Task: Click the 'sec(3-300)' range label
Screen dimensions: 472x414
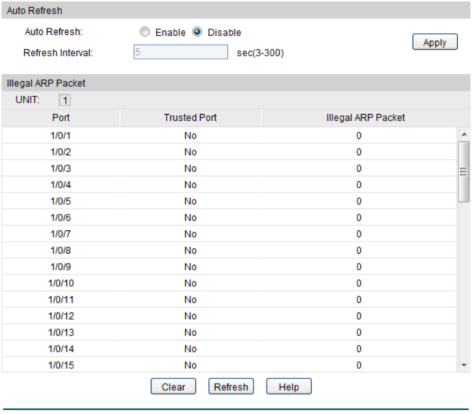Action: [x=261, y=53]
